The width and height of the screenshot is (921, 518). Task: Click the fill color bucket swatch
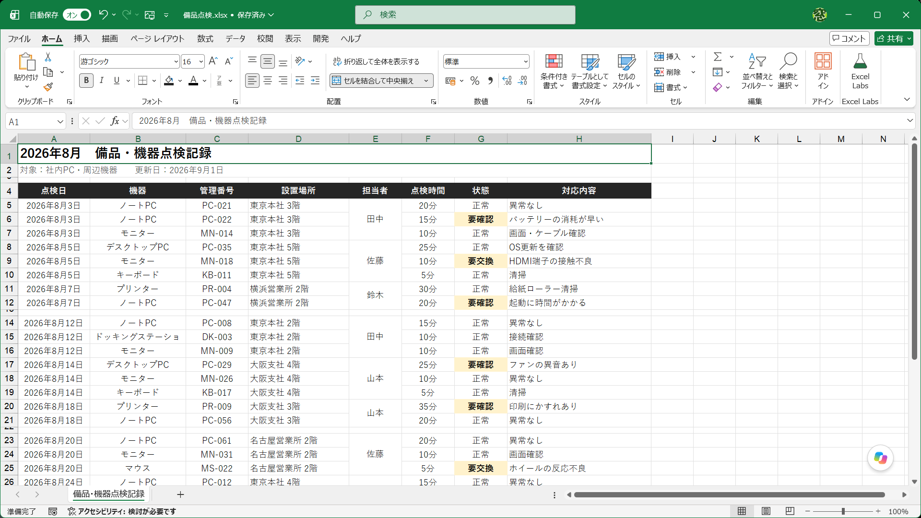(x=169, y=81)
